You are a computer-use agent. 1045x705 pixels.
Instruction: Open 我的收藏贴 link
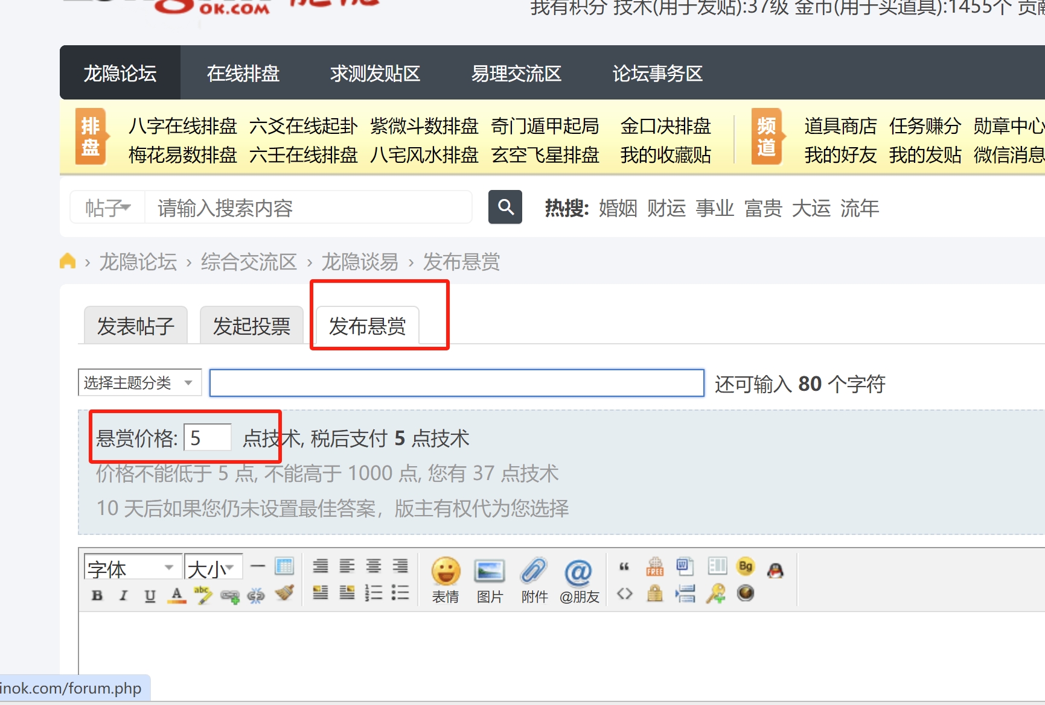pos(666,154)
